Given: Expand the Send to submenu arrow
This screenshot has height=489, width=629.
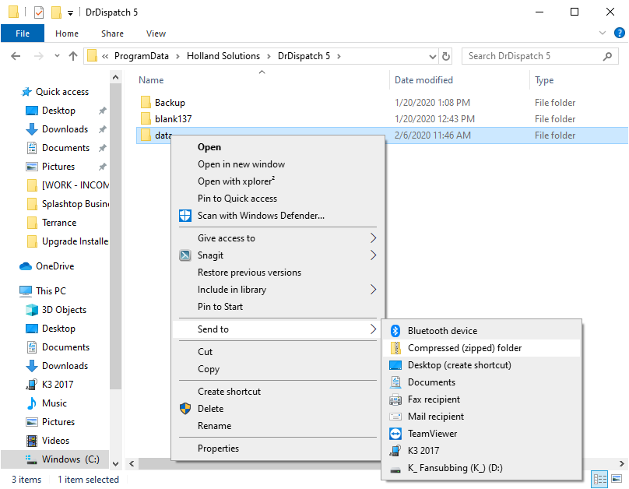Looking at the screenshot, I should tap(373, 329).
